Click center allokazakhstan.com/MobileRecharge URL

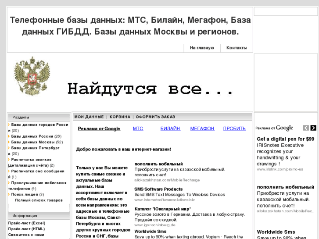pyautogui.click(x=167, y=180)
